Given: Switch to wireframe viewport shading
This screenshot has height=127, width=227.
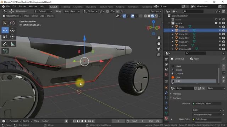Looking at the screenshot, I should pos(145,16).
